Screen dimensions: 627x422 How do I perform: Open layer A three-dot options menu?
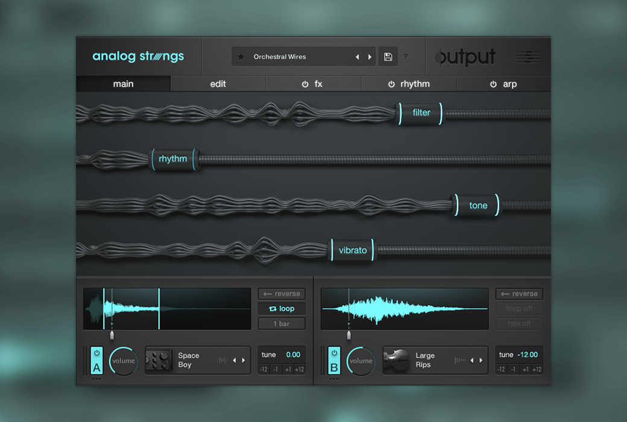tap(96, 379)
